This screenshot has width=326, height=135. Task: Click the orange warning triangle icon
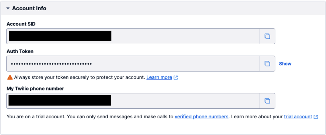coord(10,77)
